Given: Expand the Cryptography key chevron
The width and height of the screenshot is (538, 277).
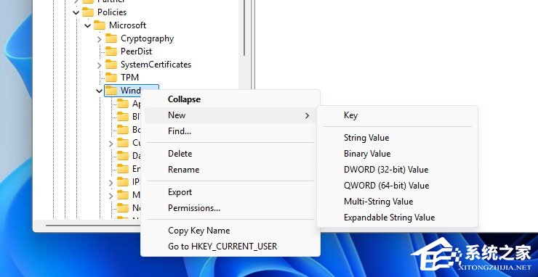Looking at the screenshot, I should tap(99, 38).
